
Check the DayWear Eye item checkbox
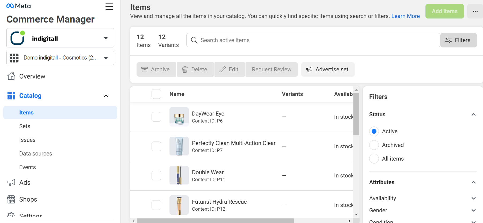point(156,117)
